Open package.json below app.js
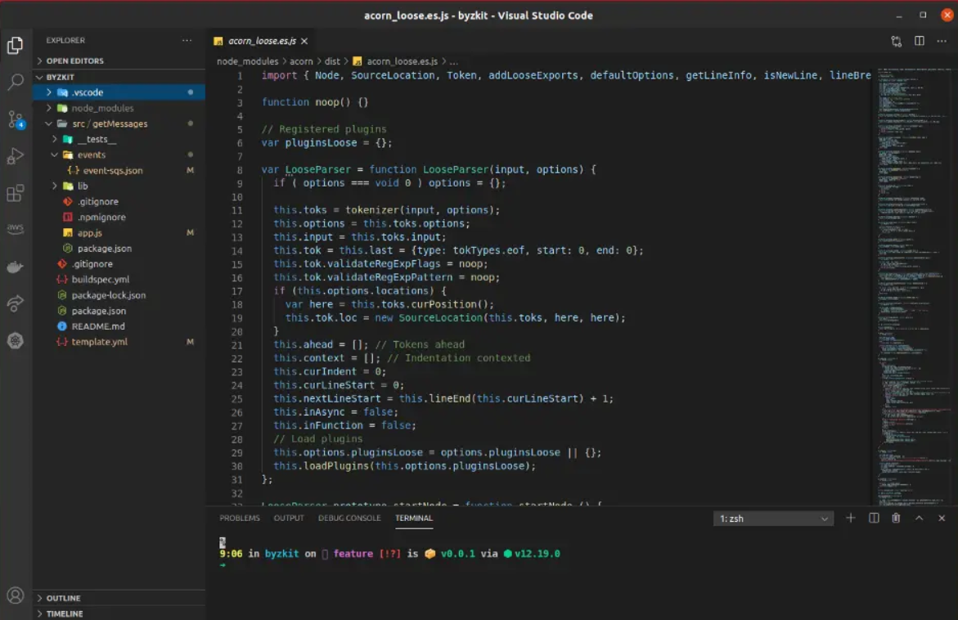This screenshot has height=620, width=958. tap(119, 248)
